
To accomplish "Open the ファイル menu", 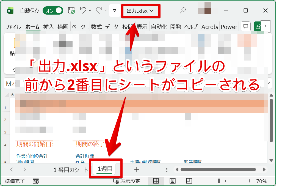I will tap(12, 27).
